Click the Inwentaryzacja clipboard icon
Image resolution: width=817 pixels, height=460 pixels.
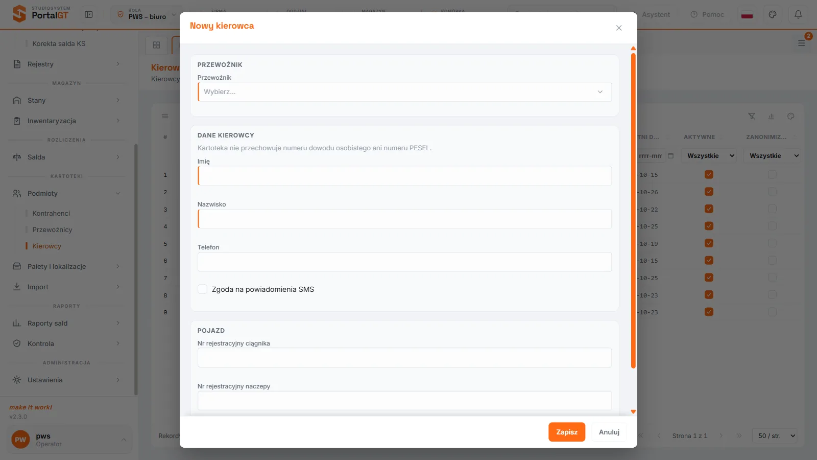[x=17, y=121]
